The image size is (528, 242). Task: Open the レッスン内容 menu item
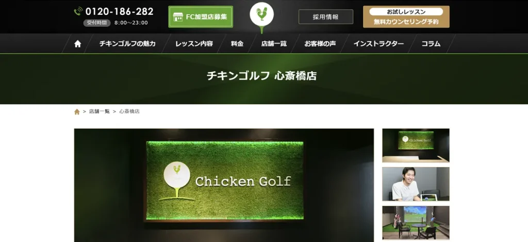point(194,44)
